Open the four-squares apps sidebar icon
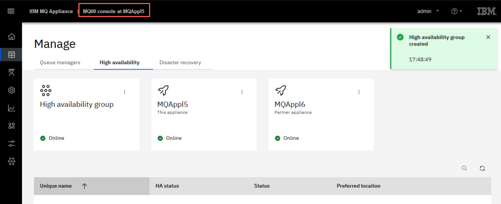 coord(12,126)
